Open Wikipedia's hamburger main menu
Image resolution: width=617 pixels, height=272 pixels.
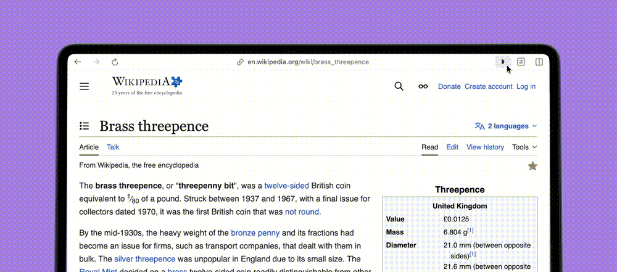click(x=85, y=86)
